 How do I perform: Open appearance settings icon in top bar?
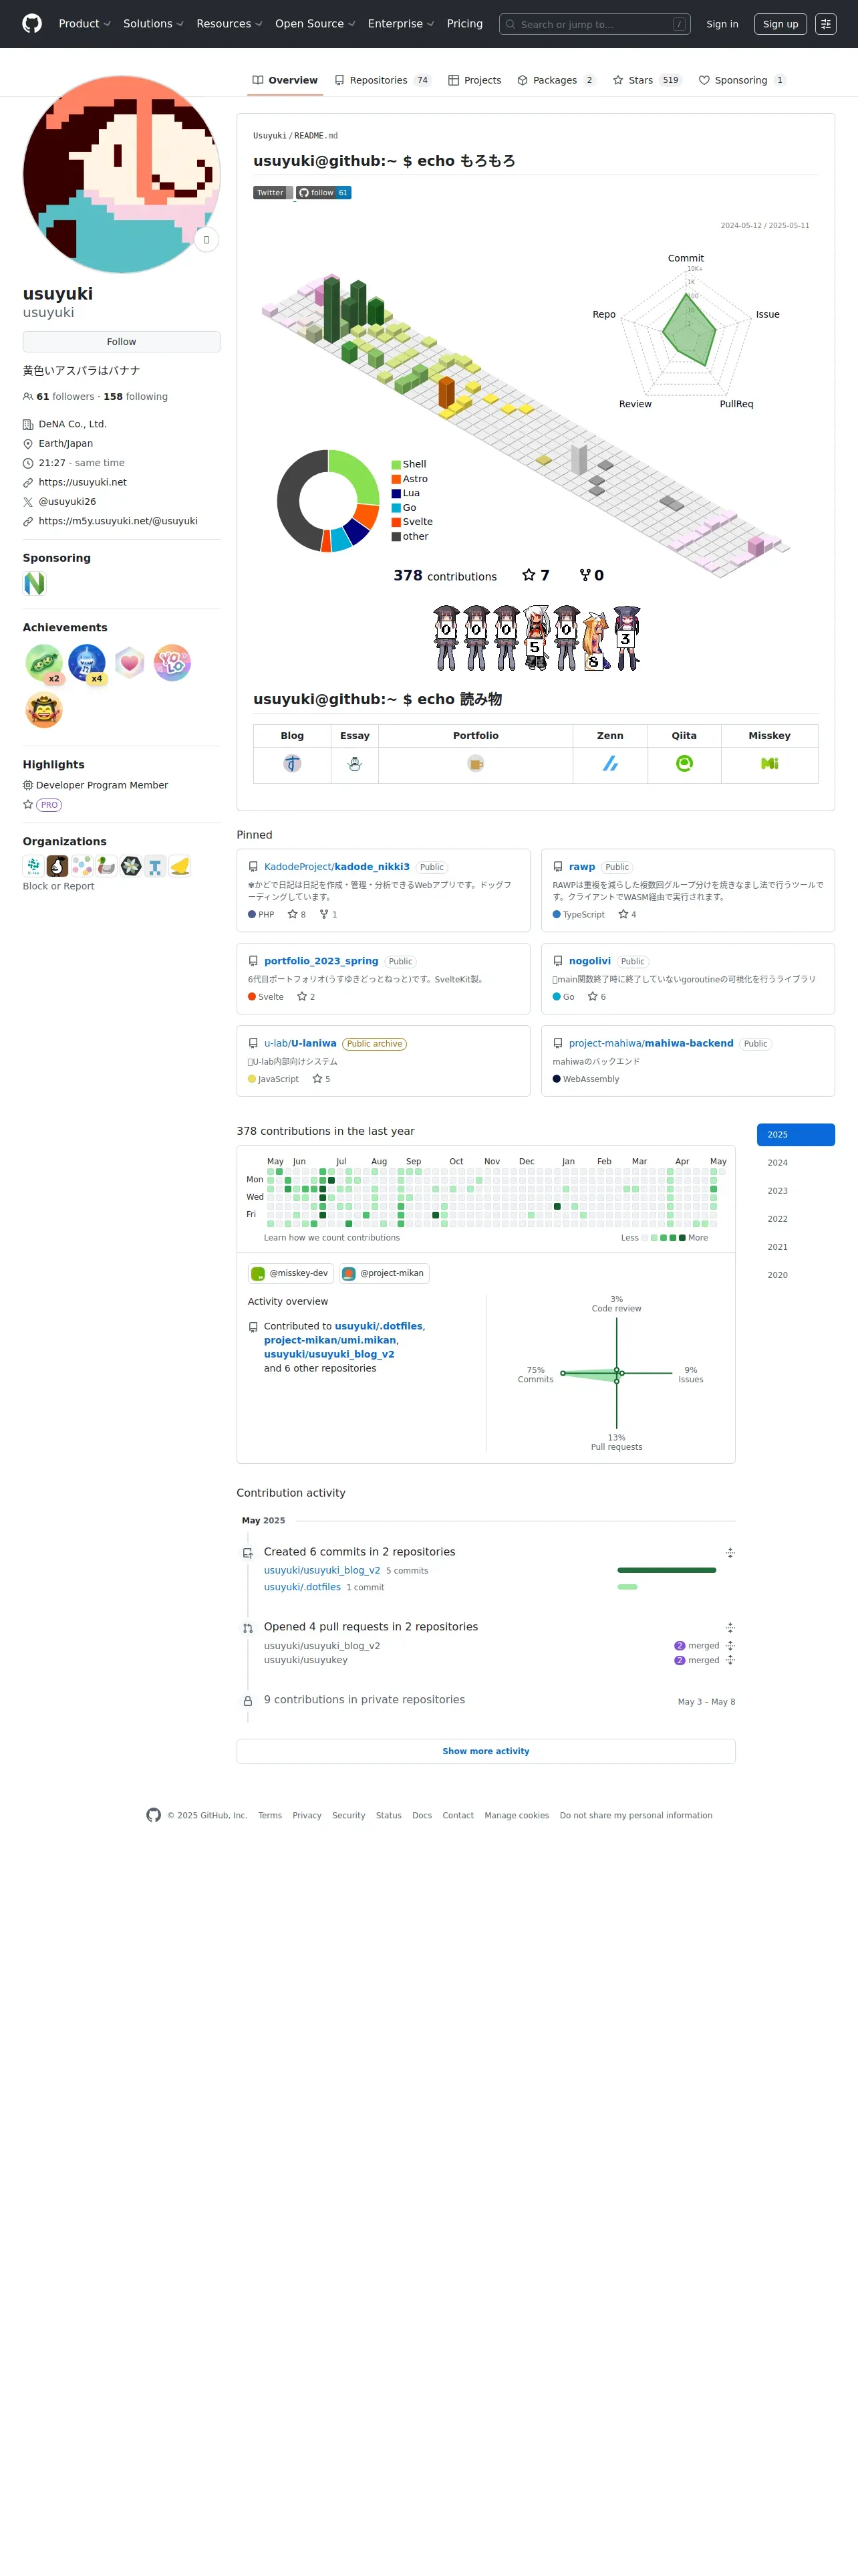tap(825, 24)
